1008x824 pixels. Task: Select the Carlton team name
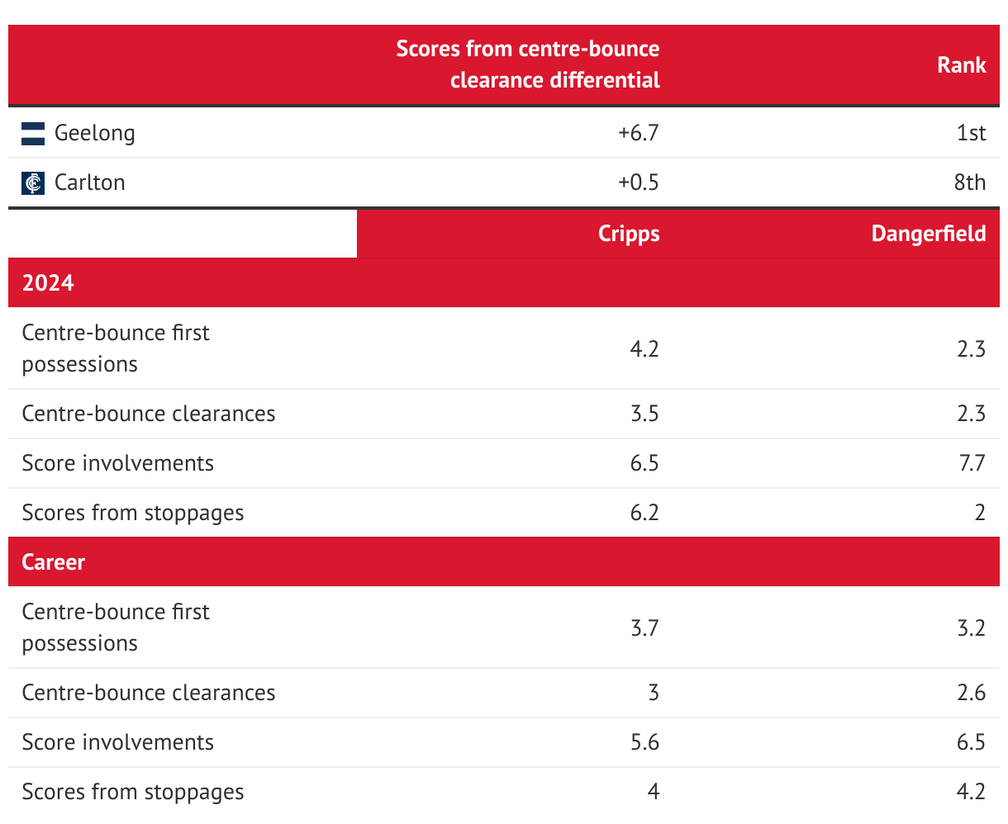(89, 182)
